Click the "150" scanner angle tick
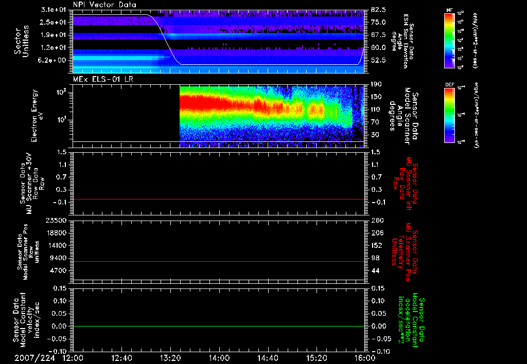 pyautogui.click(x=376, y=97)
